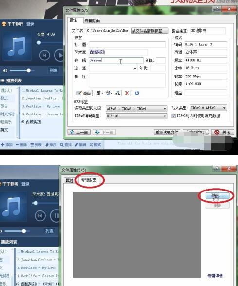Select track 3. Westlife - My Love in upper playlist
Image resolution: width=238 pixels, height=286 pixels.
[x=41, y=106]
